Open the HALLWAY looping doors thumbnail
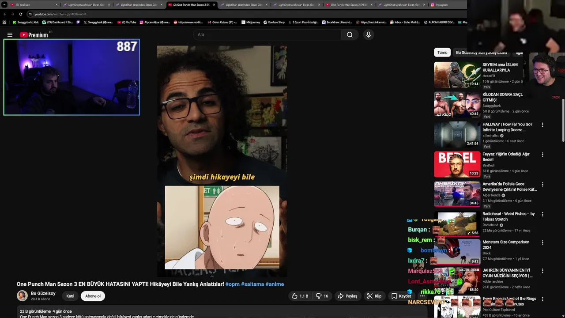This screenshot has height=318, width=565. click(457, 134)
